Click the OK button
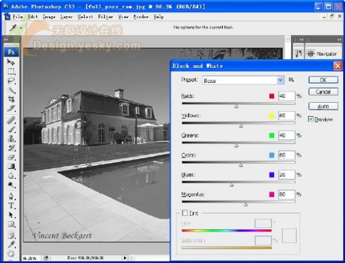 (323, 80)
